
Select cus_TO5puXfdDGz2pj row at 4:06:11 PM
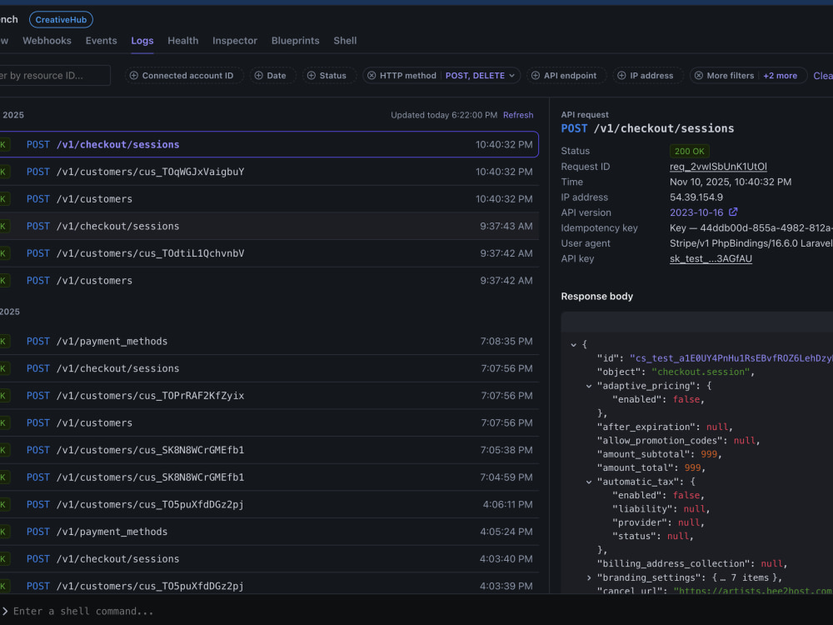pyautogui.click(x=268, y=504)
